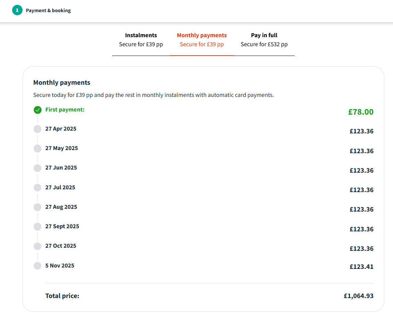393x313 pixels.
Task: Click the Monthly payments card heading
Action: click(x=62, y=83)
